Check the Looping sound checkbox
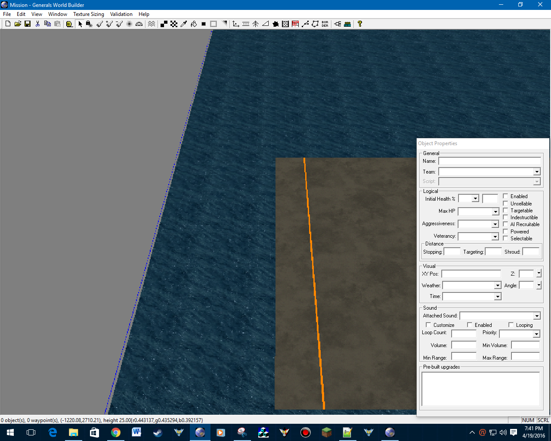This screenshot has height=441, width=551. coord(511,325)
